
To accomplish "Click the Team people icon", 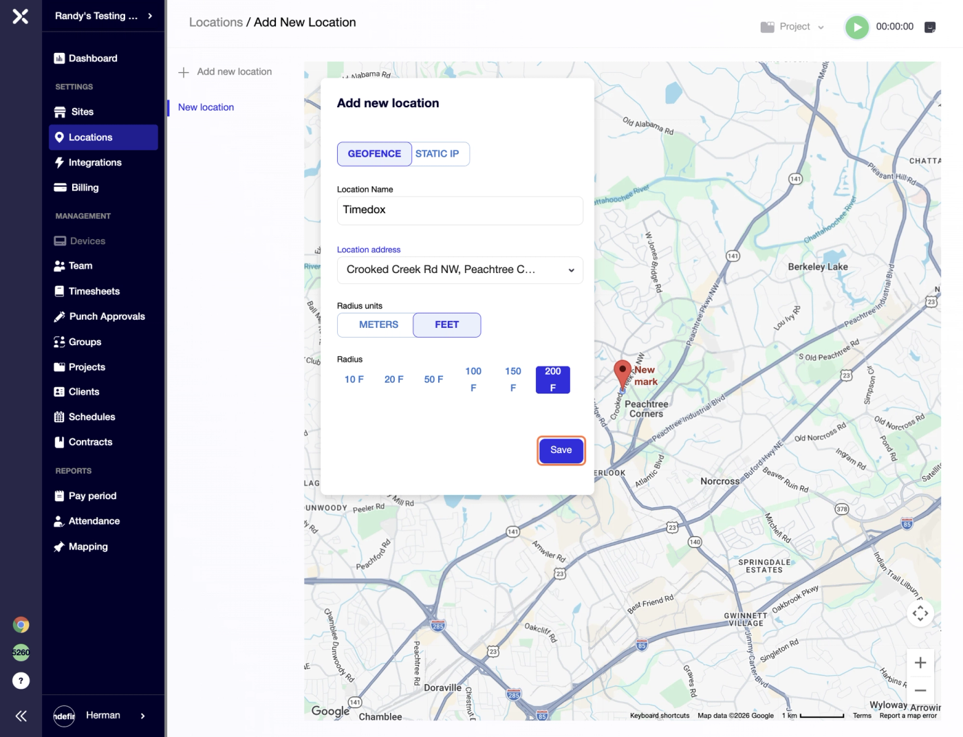I will 59,266.
